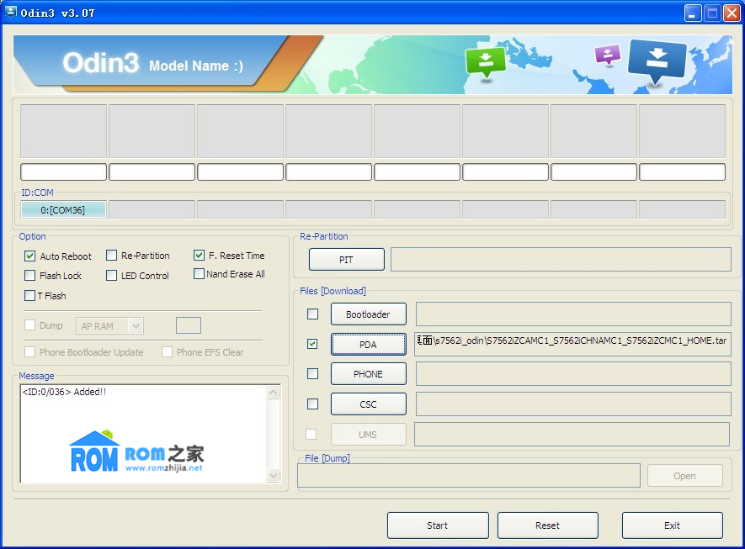Click the green download icon in the banner
This screenshot has height=549, width=745.
[486, 62]
